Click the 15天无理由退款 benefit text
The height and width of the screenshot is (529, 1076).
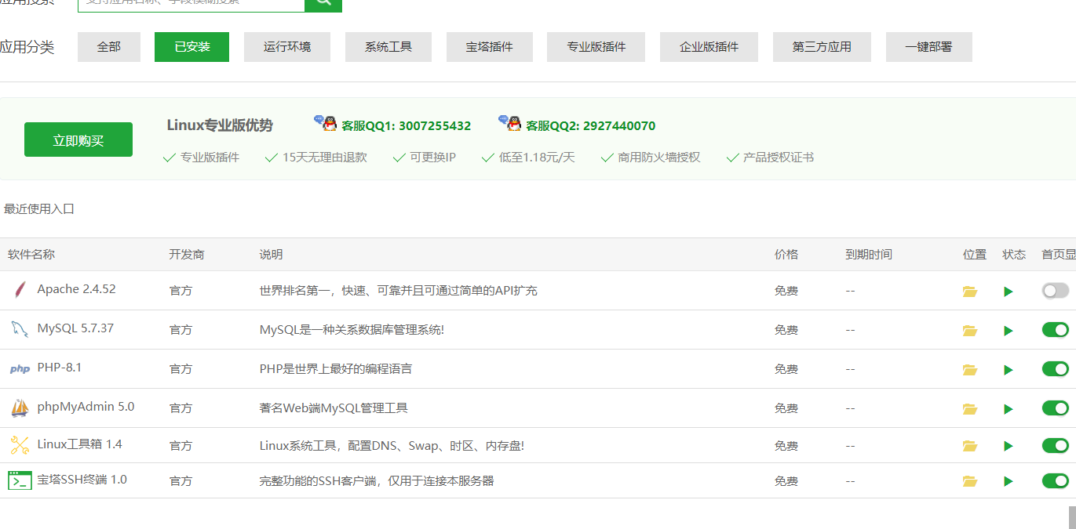[x=325, y=158]
